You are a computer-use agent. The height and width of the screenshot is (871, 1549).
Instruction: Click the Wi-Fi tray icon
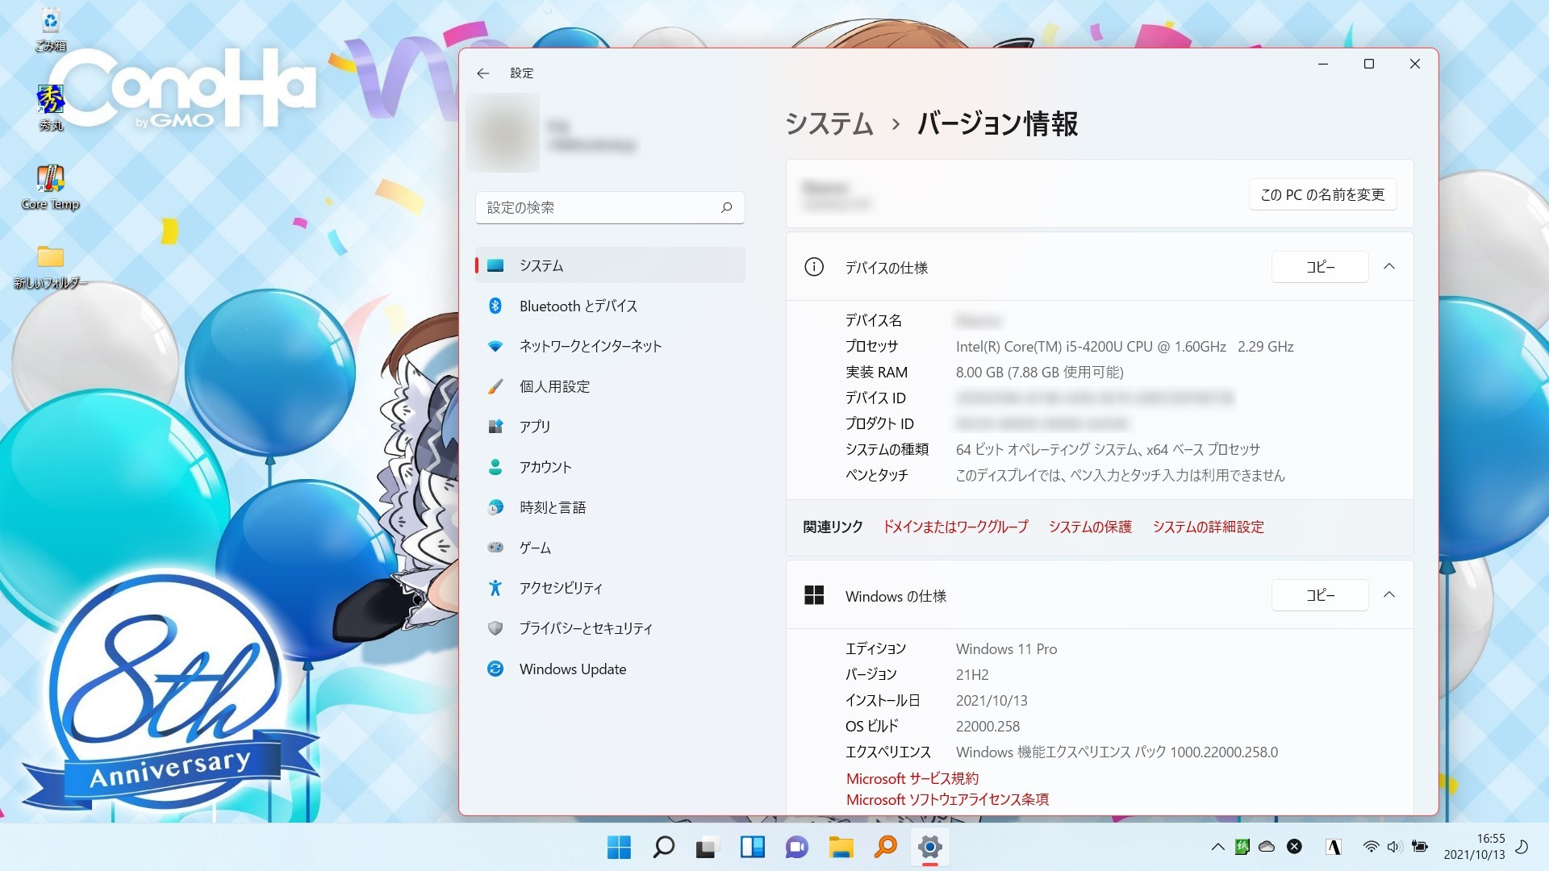pos(1371,847)
